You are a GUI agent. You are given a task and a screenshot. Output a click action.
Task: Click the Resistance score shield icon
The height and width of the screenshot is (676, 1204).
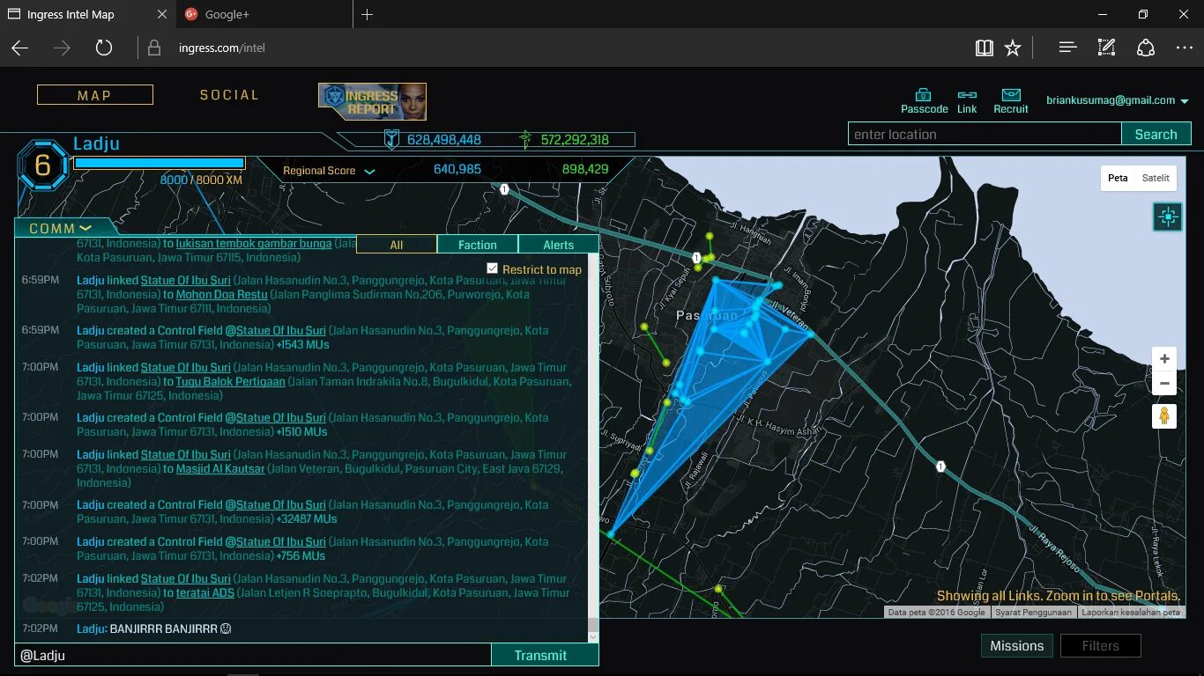(391, 139)
